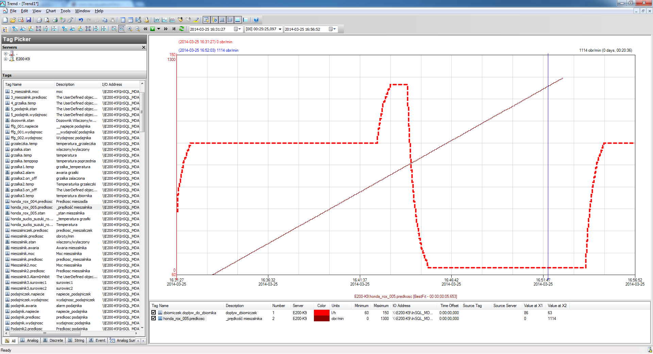Image resolution: width=653 pixels, height=354 pixels.
Task: Sort tags by Description column header
Action: click(78, 84)
